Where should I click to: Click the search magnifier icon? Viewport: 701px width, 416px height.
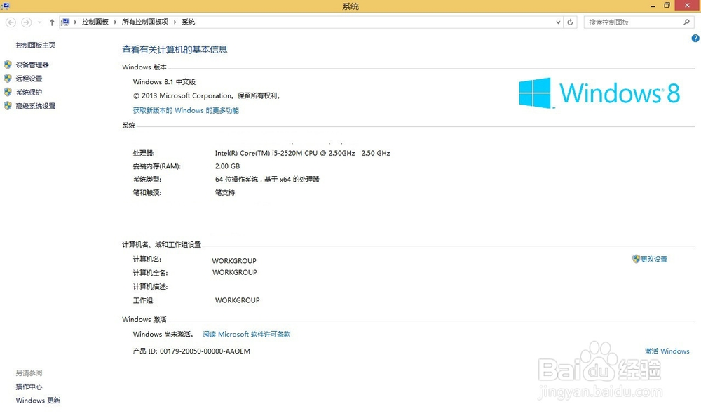686,22
